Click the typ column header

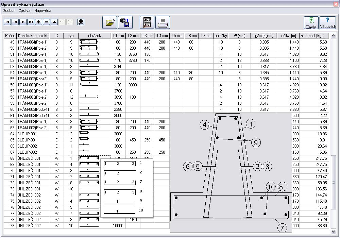[x=71, y=36]
